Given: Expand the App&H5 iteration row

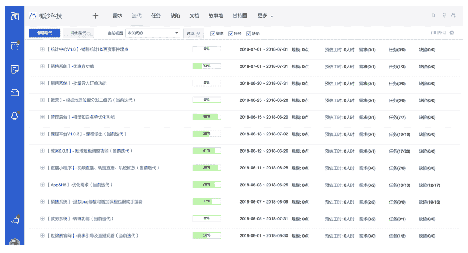Looking at the screenshot, I should (42, 185).
